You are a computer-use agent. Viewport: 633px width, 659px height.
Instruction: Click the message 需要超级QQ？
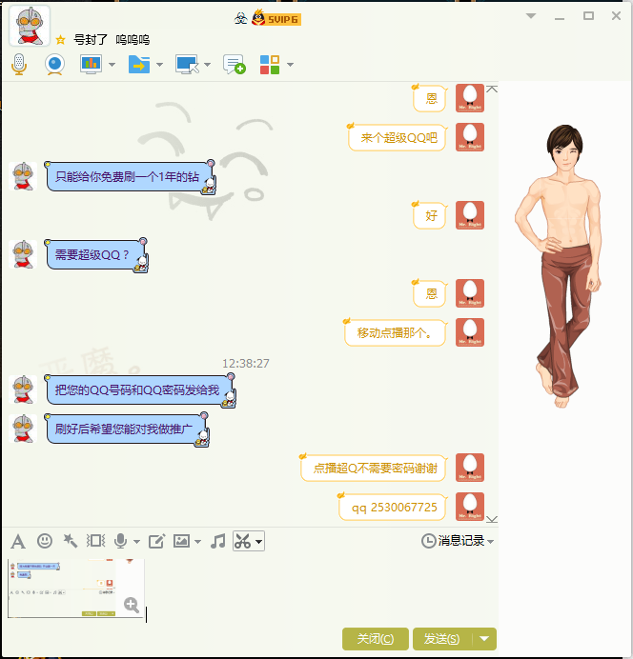pyautogui.click(x=96, y=255)
